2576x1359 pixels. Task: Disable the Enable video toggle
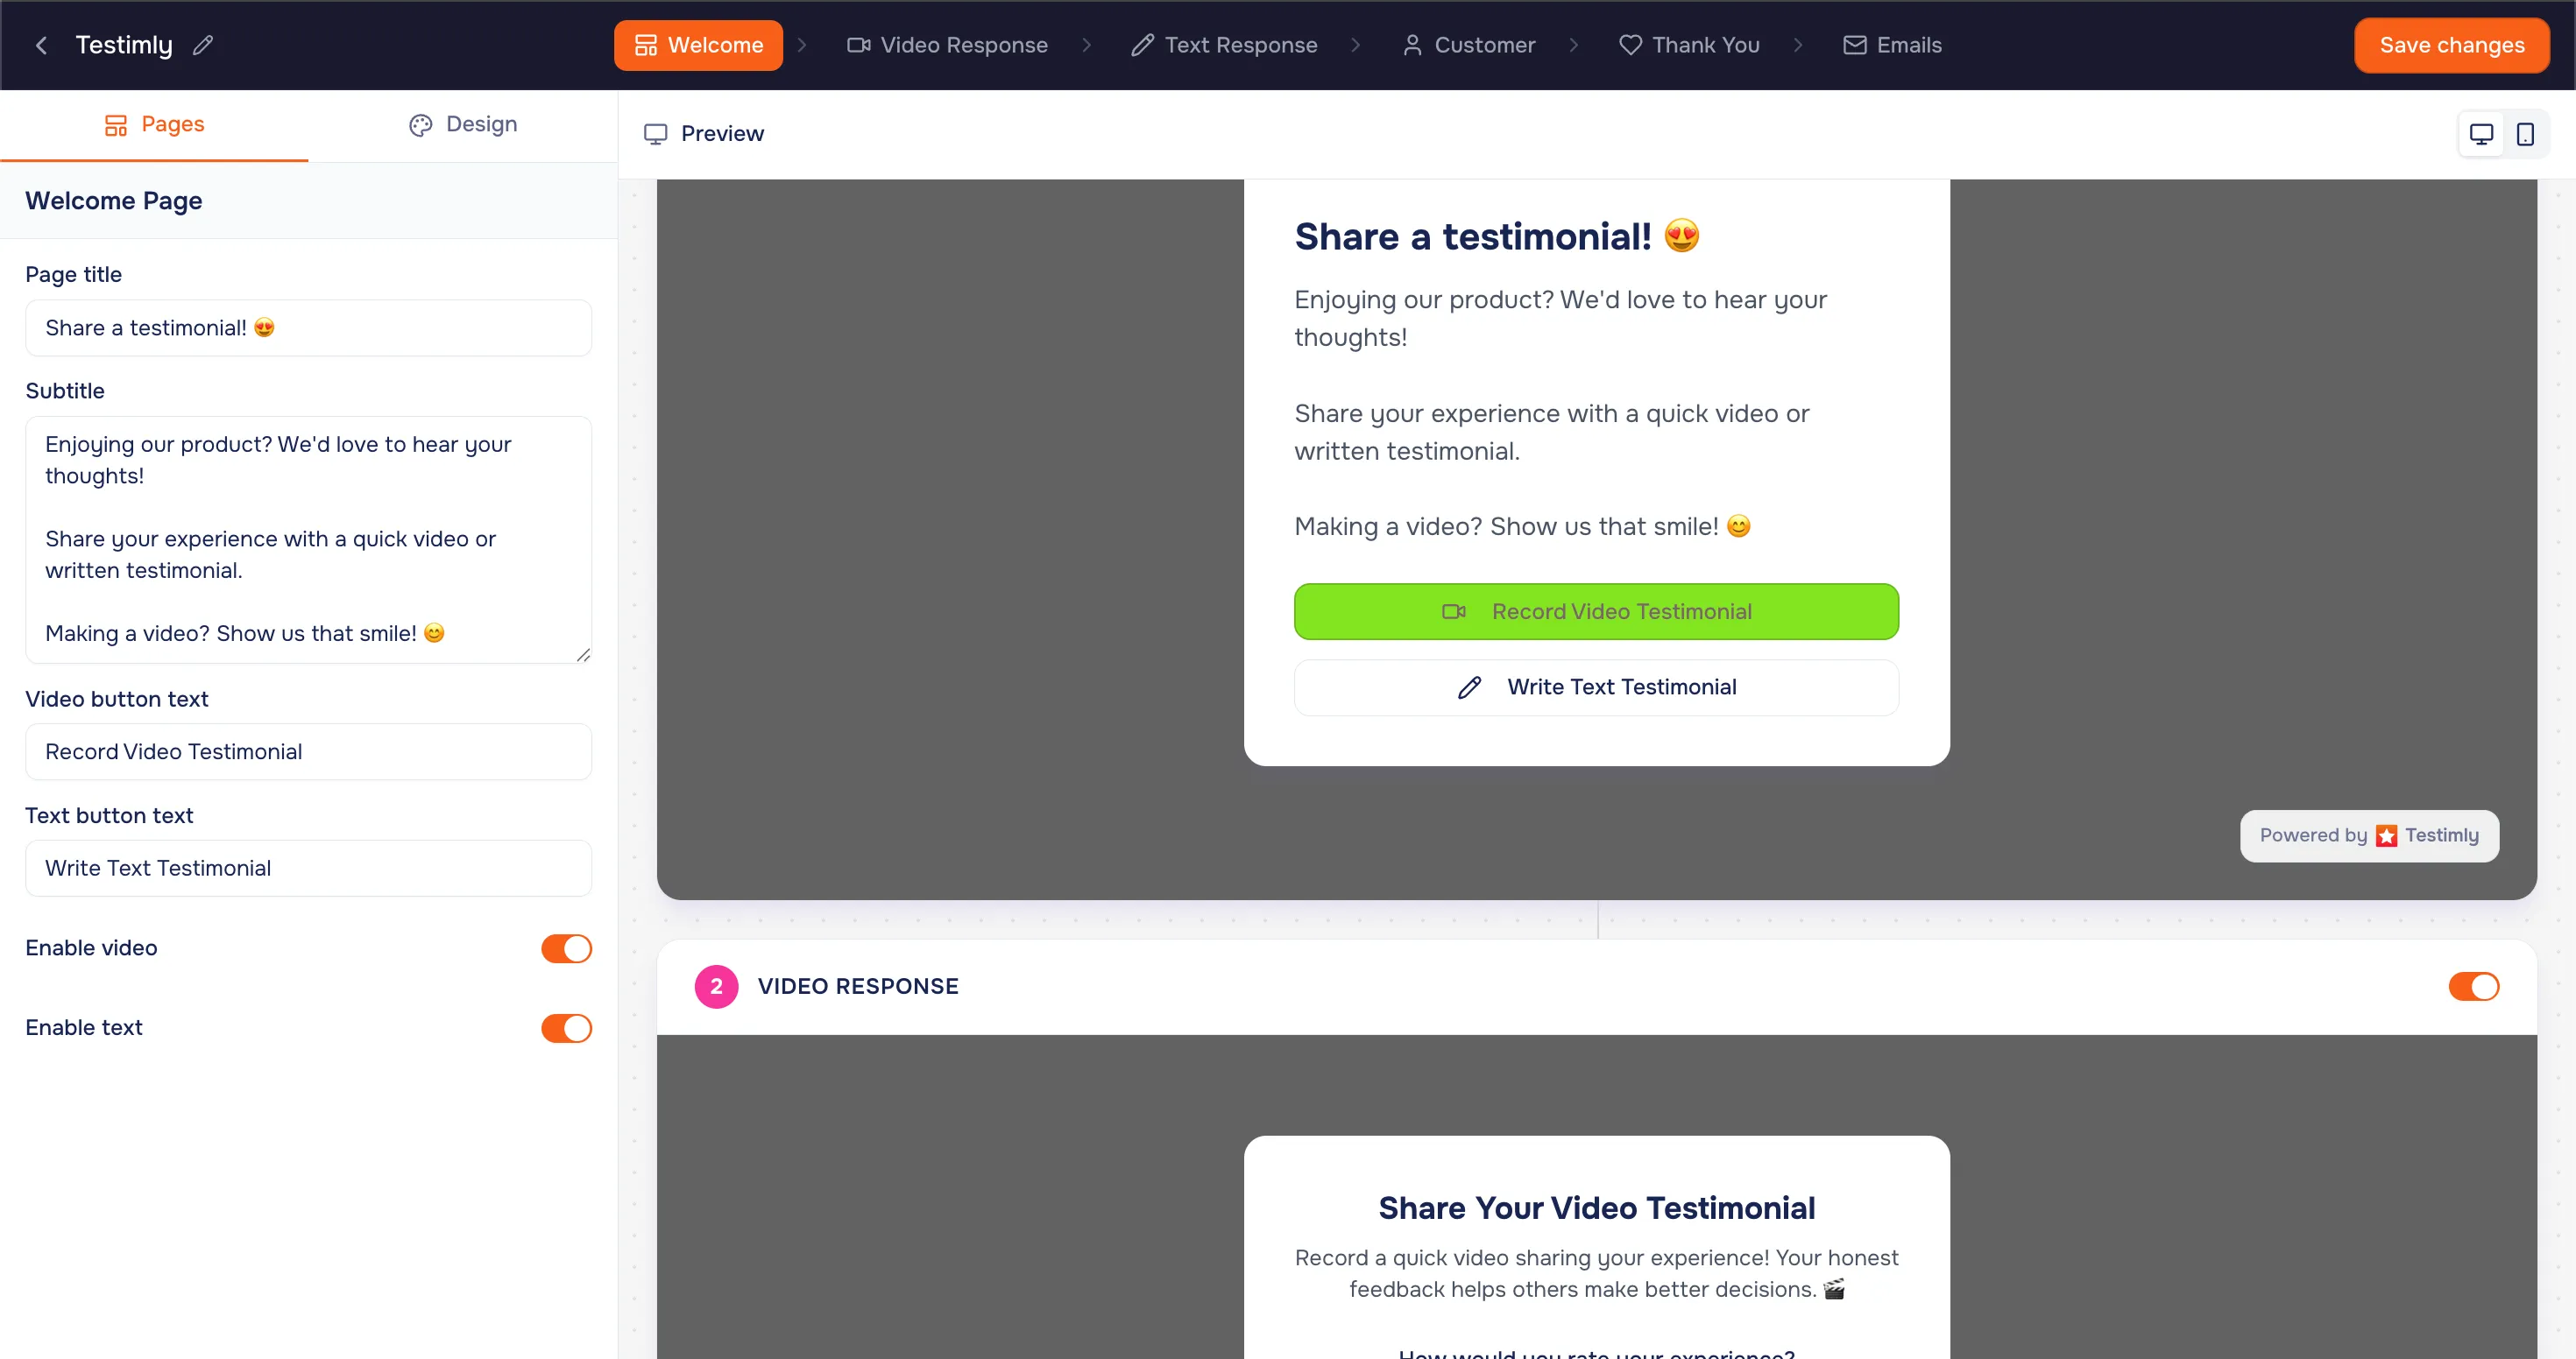point(566,948)
